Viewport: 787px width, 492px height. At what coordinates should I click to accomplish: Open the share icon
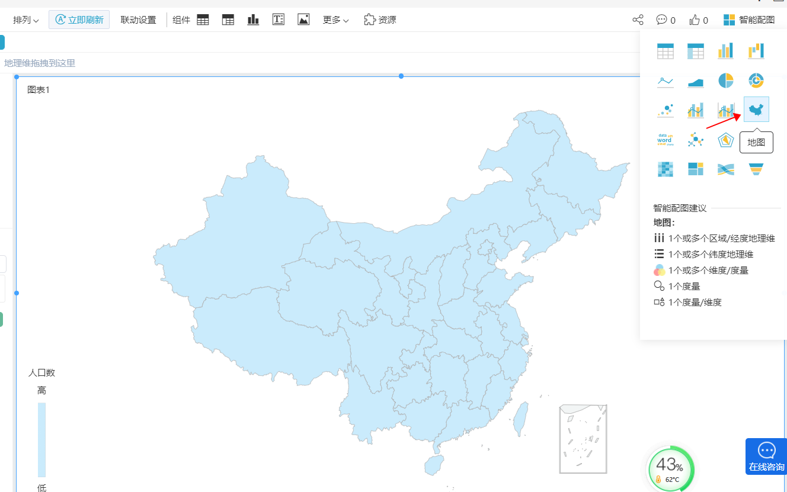click(638, 20)
